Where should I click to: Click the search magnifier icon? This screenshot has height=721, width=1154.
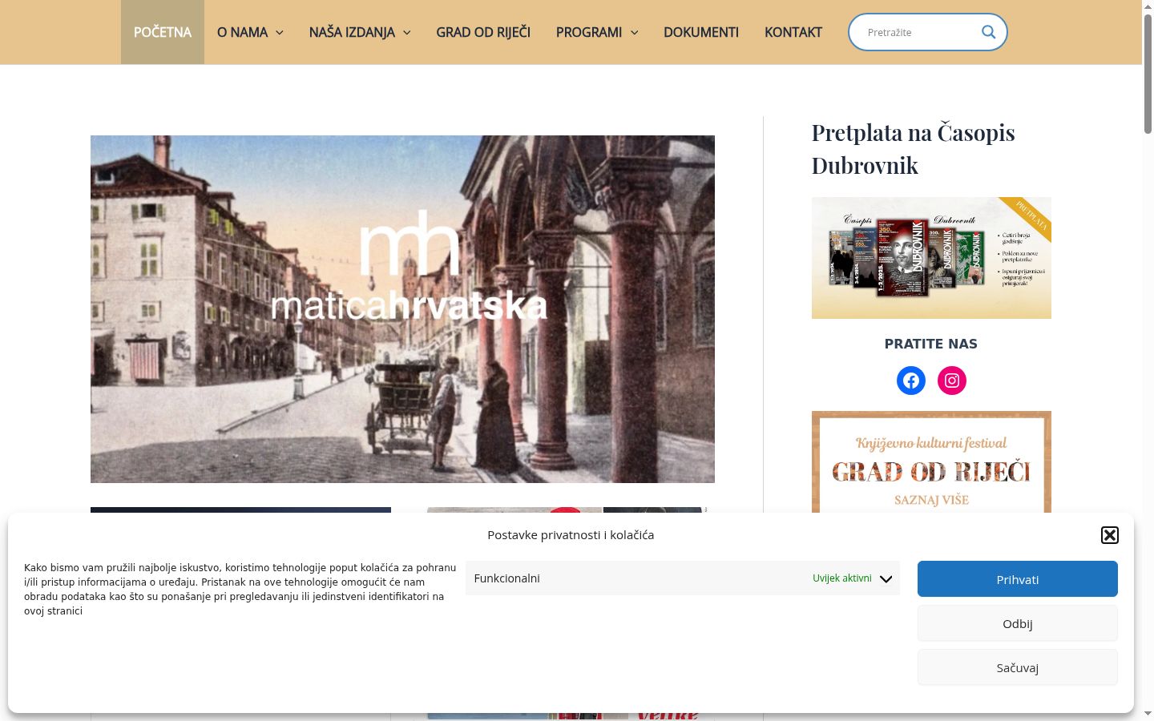point(988,32)
